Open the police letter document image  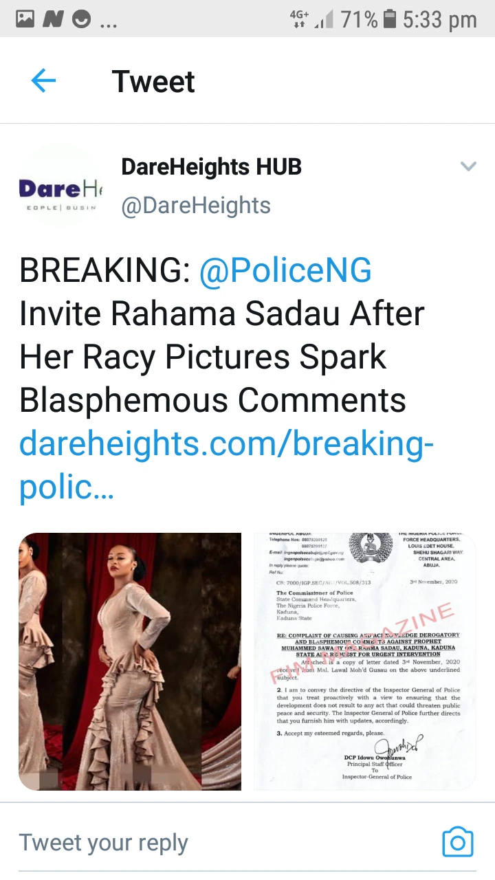coord(364,661)
